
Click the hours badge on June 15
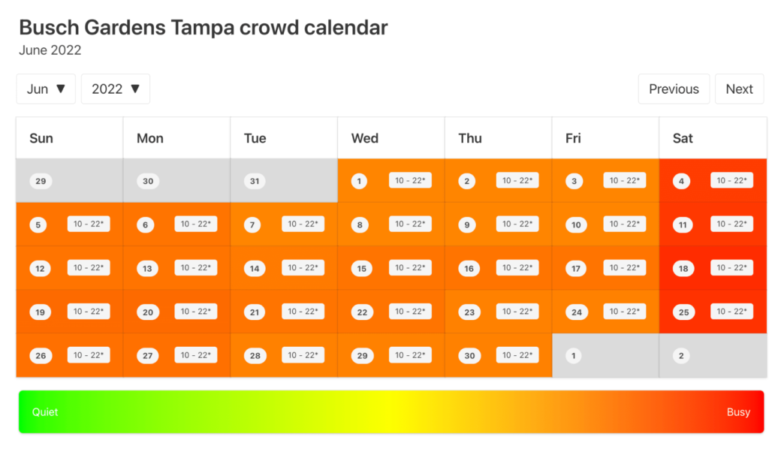click(410, 267)
